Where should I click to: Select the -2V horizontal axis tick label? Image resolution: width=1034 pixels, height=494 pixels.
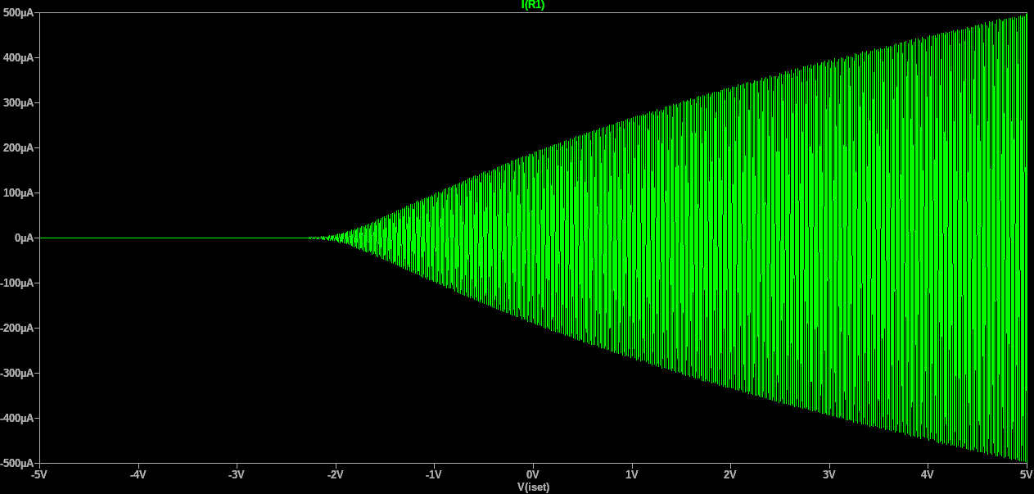click(335, 474)
